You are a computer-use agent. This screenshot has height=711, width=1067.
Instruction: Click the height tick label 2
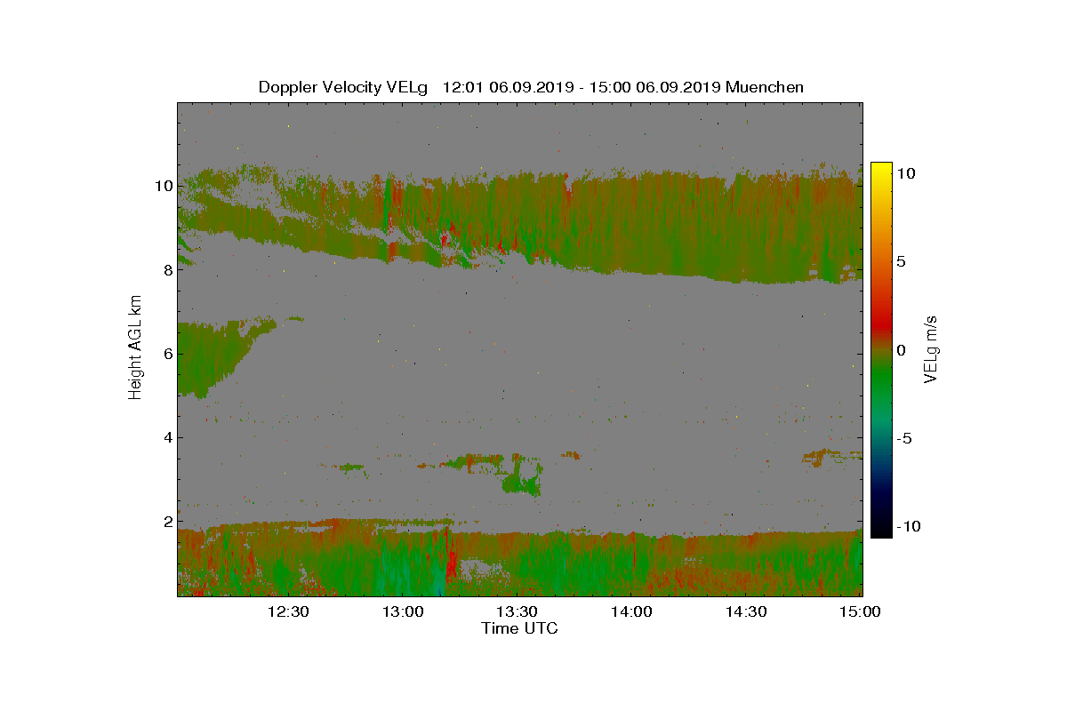point(167,521)
